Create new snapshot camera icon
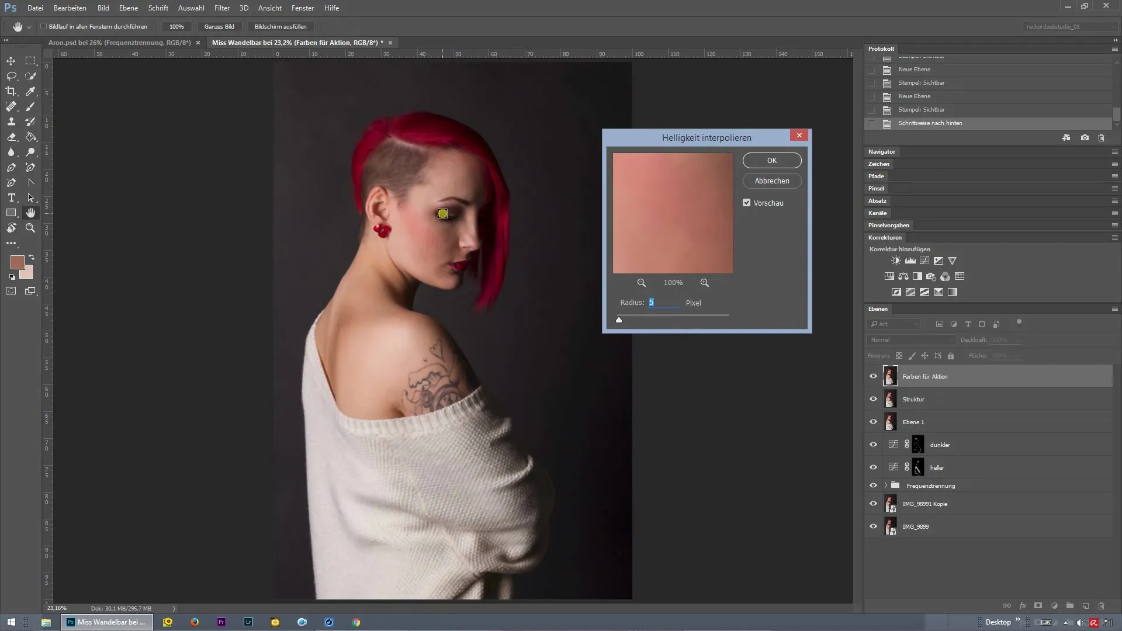This screenshot has height=631, width=1122. 1085,138
